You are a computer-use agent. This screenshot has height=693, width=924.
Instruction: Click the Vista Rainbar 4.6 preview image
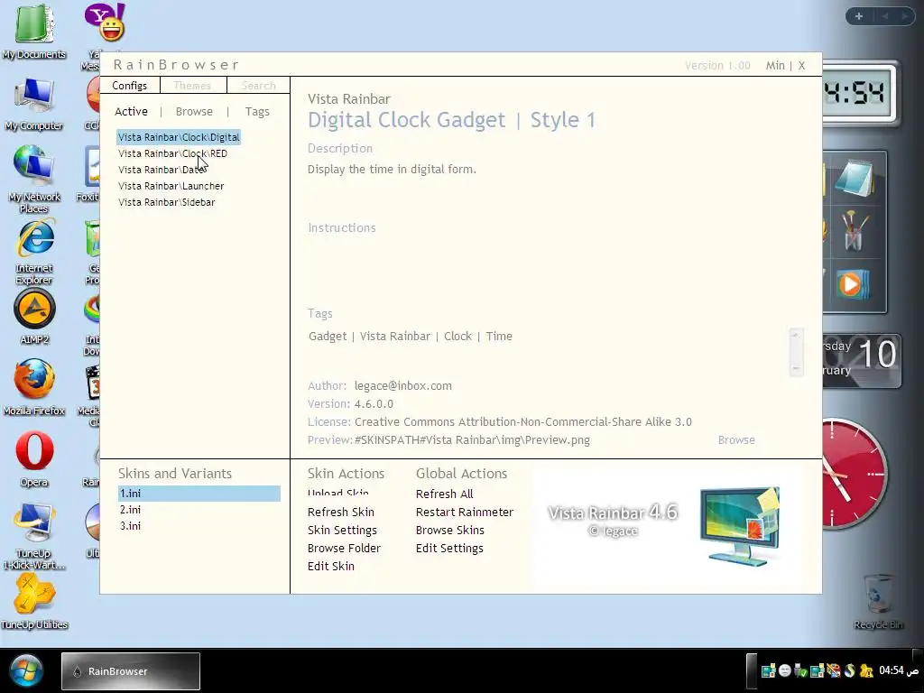[666, 526]
